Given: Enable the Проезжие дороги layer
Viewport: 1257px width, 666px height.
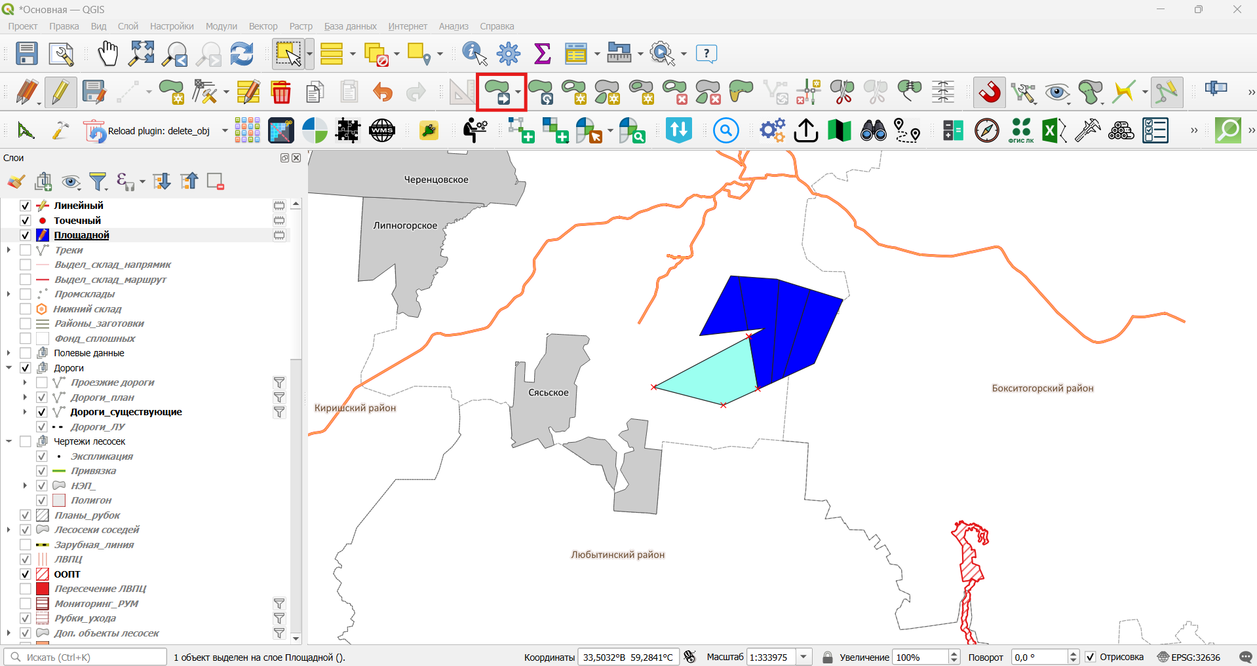Looking at the screenshot, I should point(42,382).
